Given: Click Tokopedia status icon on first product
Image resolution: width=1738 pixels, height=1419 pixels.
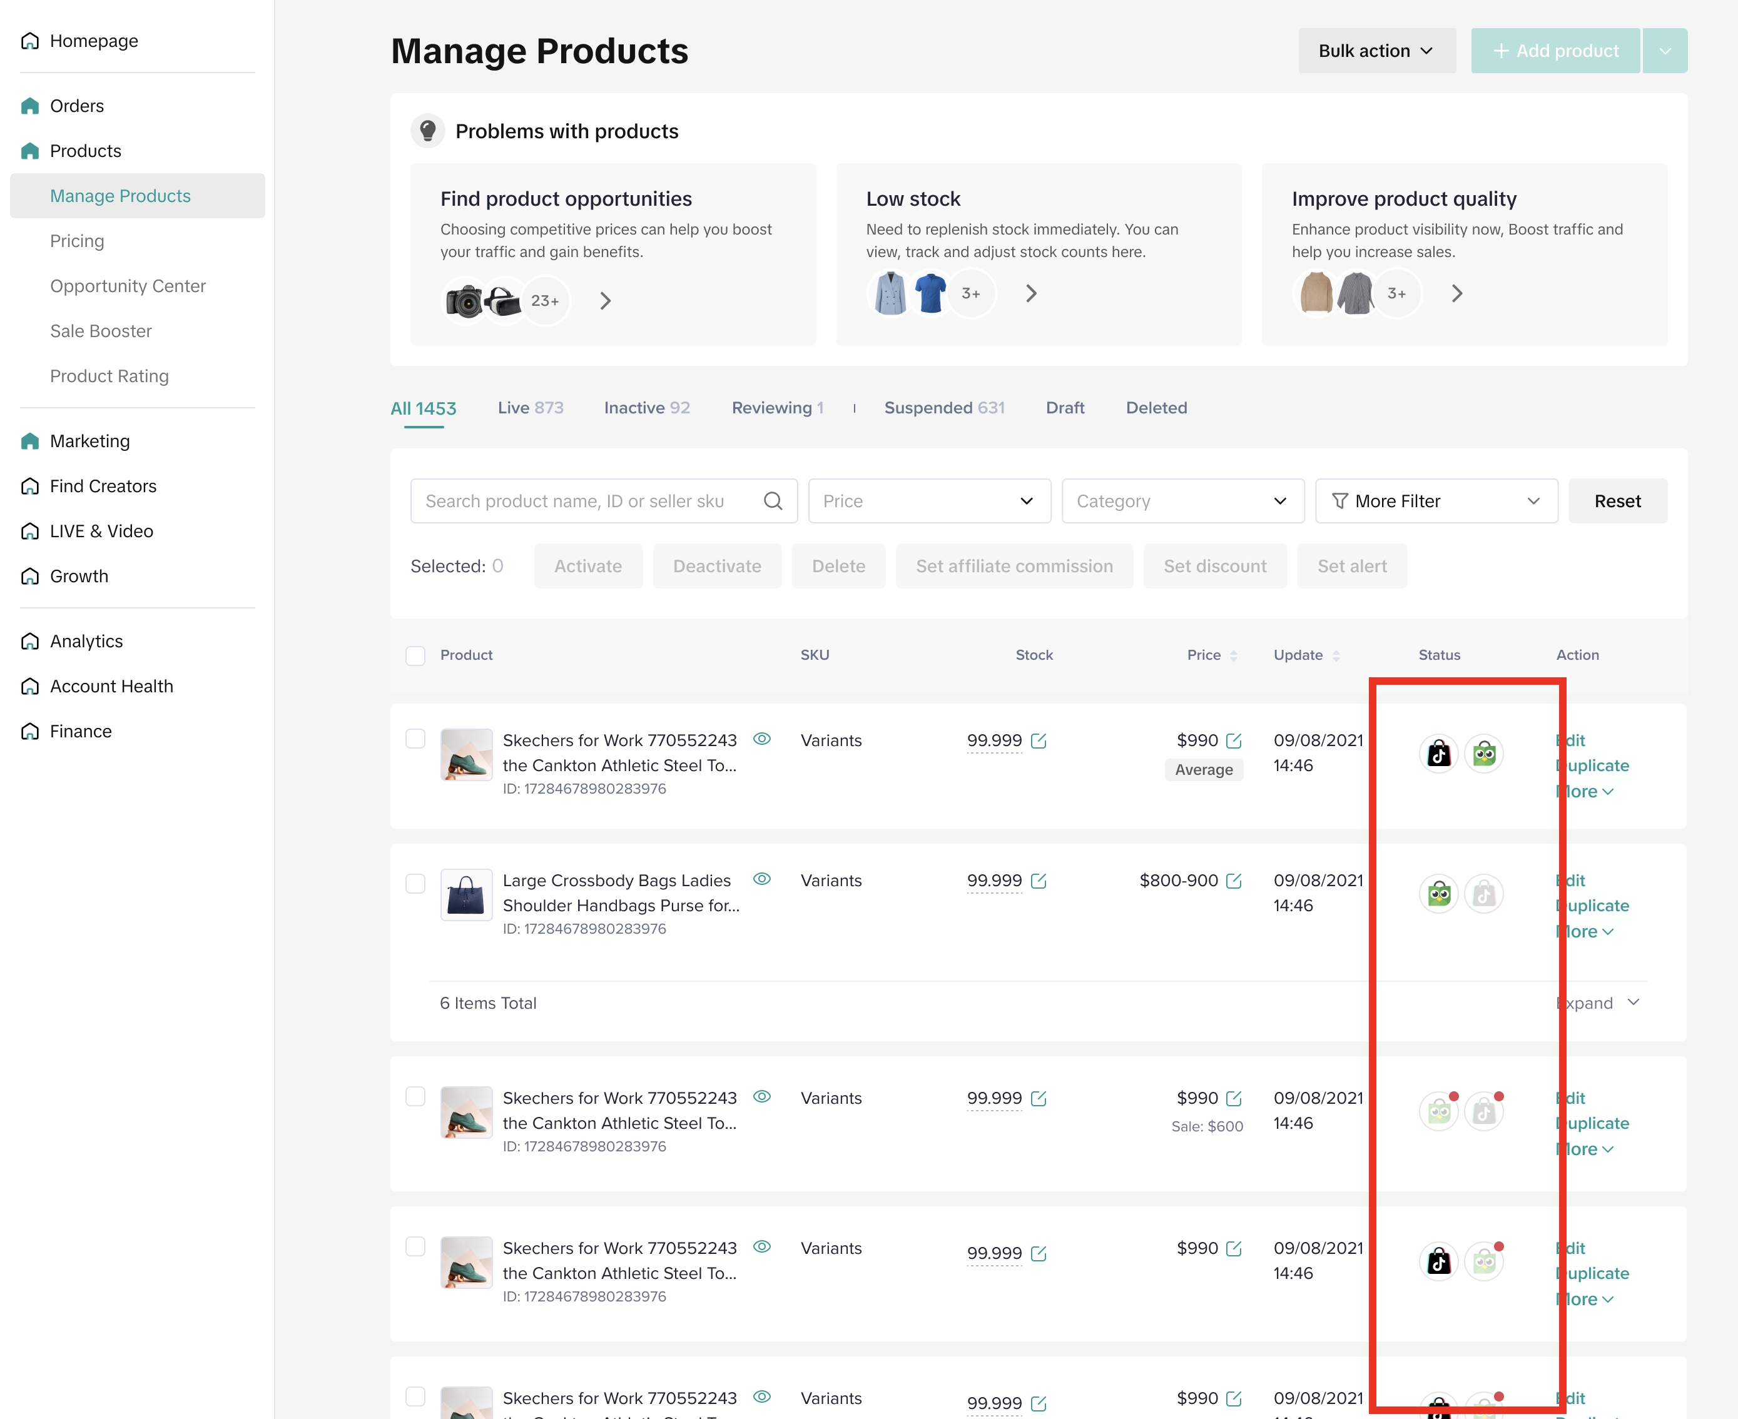Looking at the screenshot, I should point(1484,754).
